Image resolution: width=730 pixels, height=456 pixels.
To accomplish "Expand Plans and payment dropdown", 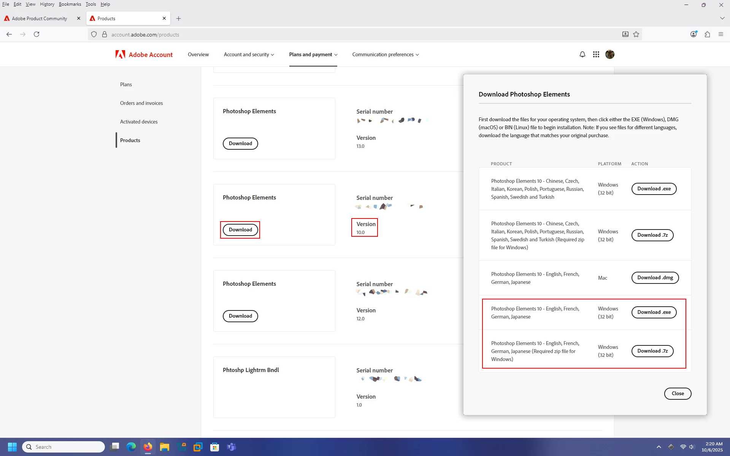I will click(x=313, y=54).
